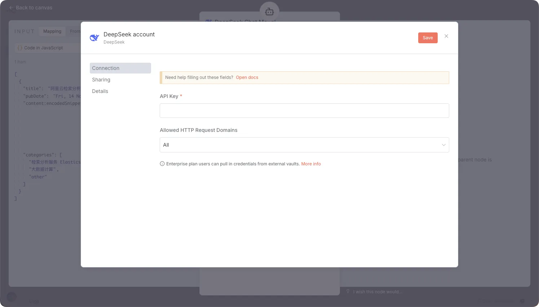
Task: Select the Mapping tab in INPUT panel
Action: tap(52, 31)
